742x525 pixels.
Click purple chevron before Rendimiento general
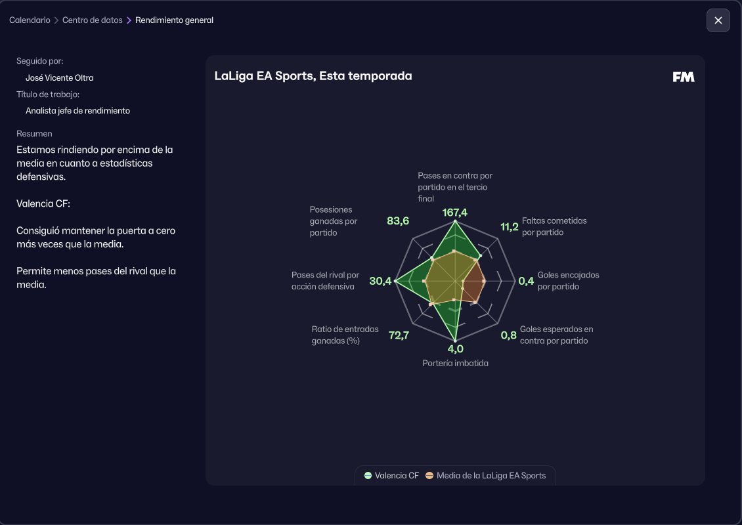pos(129,20)
